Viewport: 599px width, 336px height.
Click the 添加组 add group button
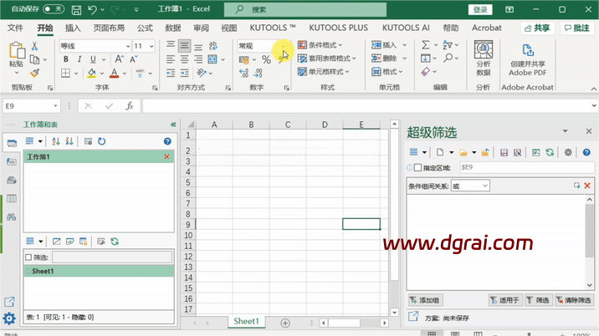coord(426,300)
